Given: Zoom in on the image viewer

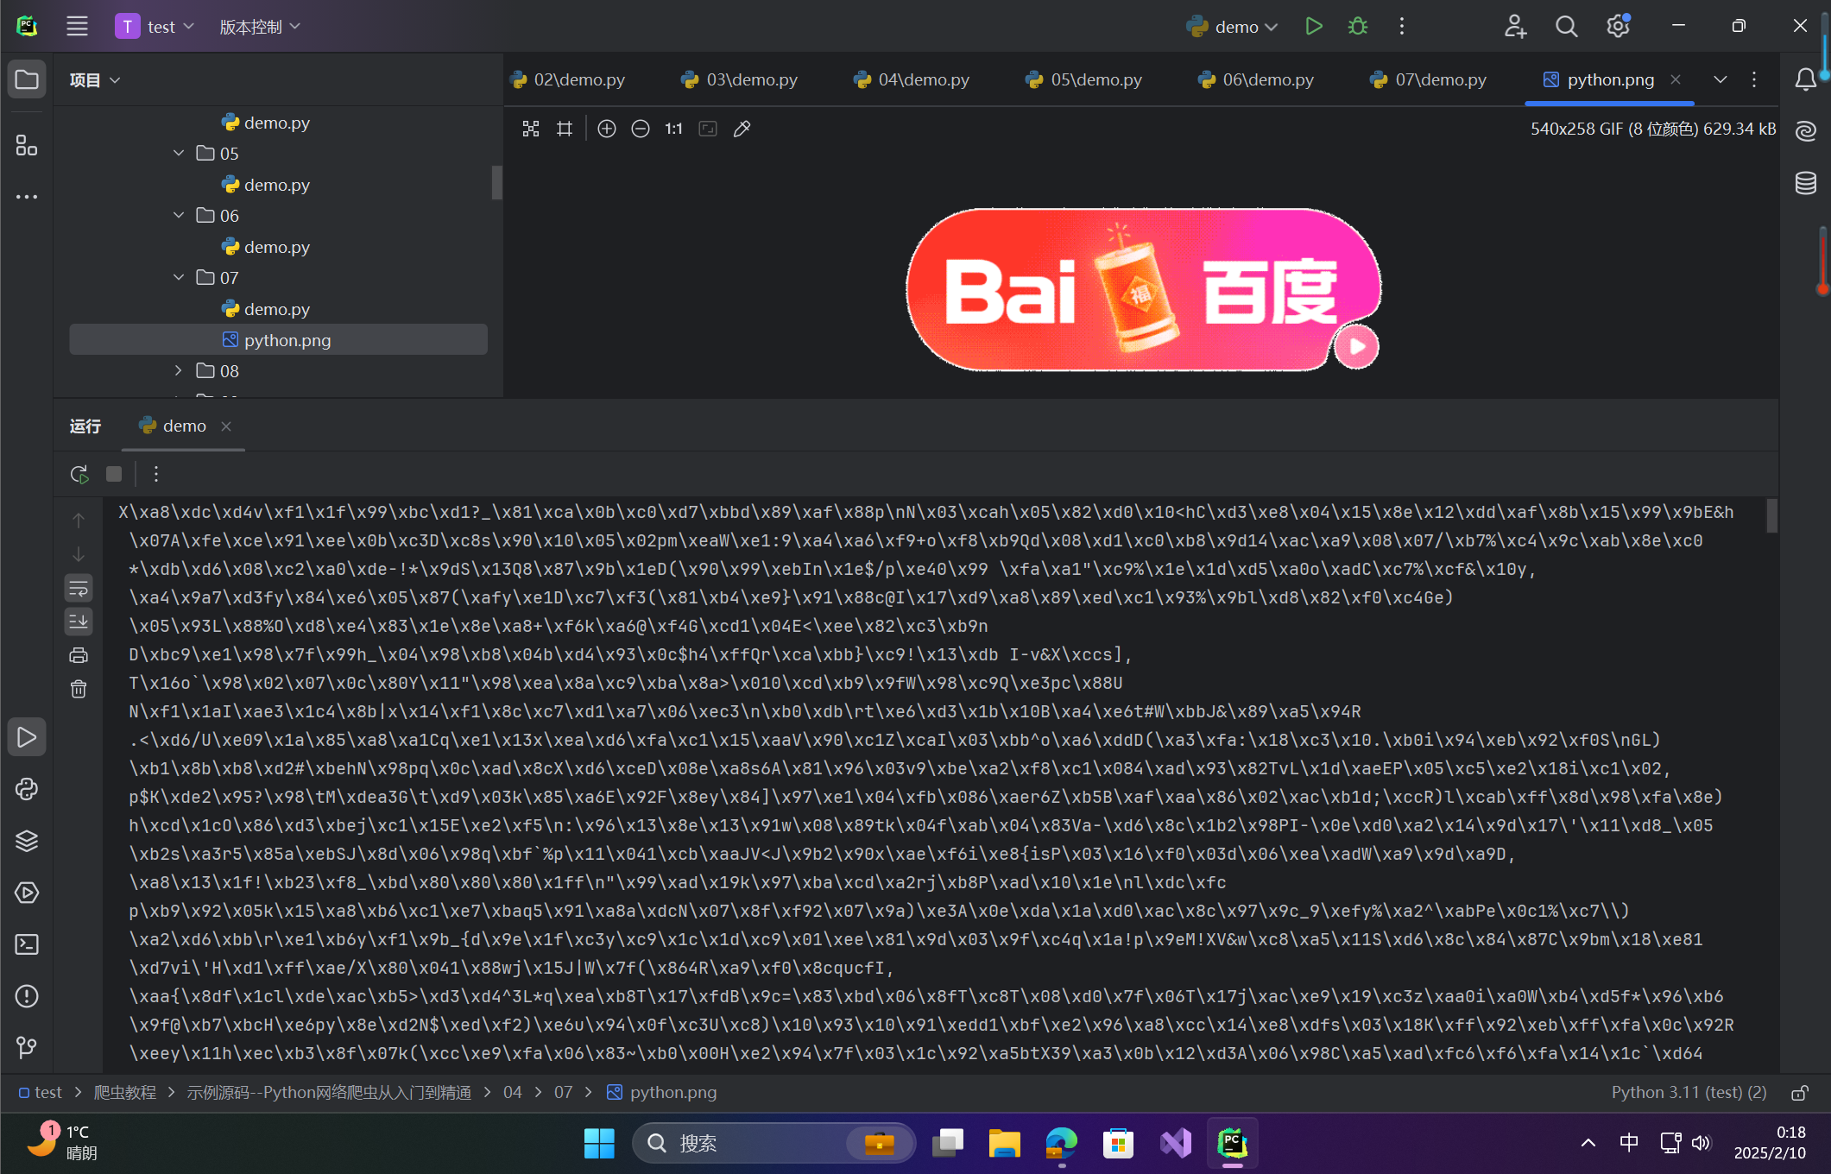Looking at the screenshot, I should pos(607,129).
